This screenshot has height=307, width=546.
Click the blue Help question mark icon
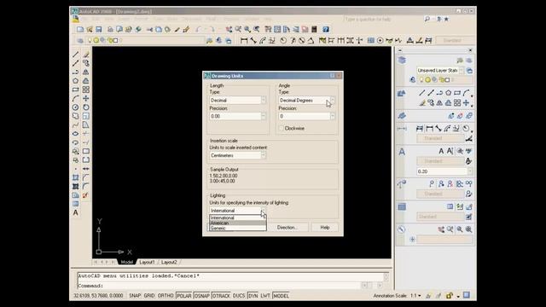326,30
